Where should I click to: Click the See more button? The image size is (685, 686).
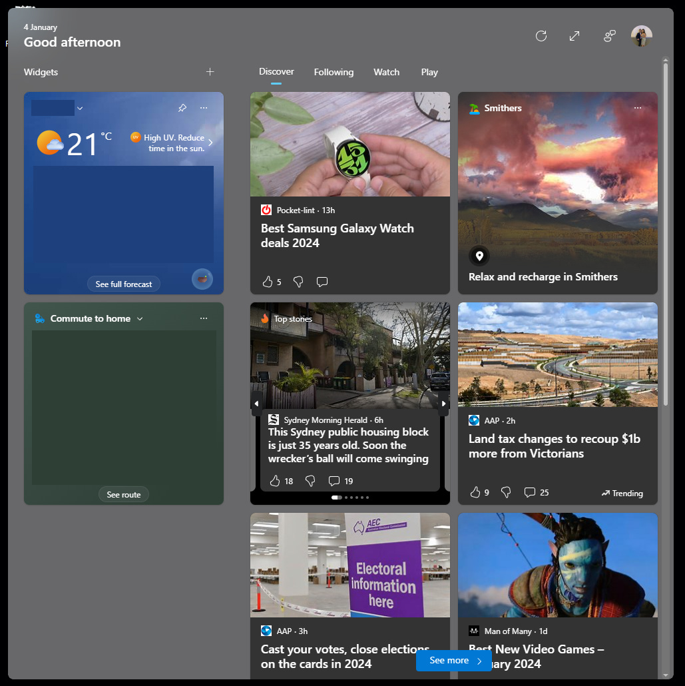[x=453, y=660]
